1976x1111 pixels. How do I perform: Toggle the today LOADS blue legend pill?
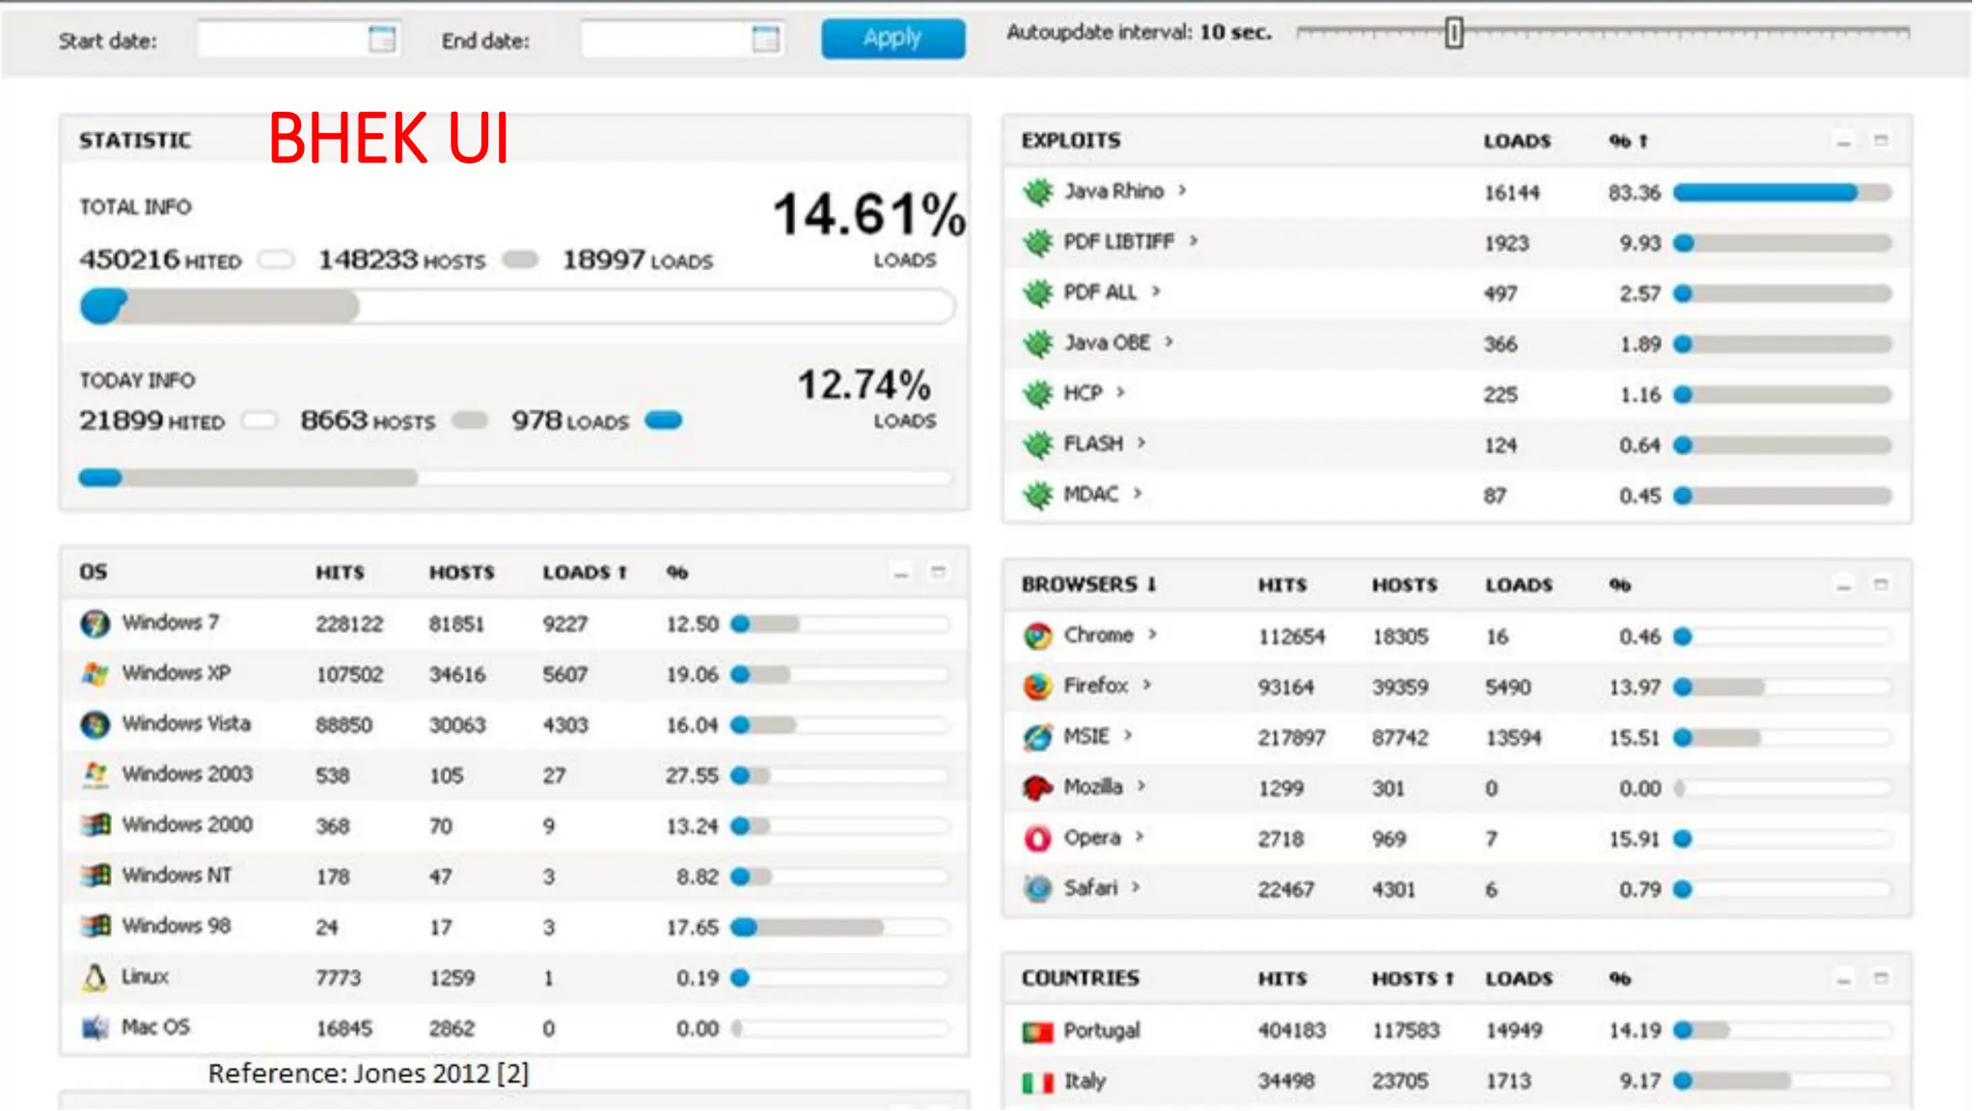664,420
